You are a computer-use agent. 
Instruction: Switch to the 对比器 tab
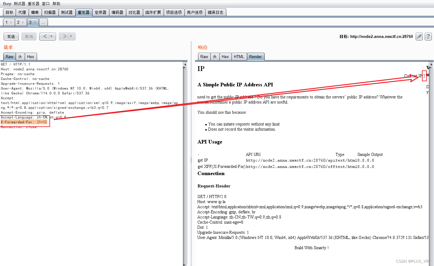coord(134,12)
